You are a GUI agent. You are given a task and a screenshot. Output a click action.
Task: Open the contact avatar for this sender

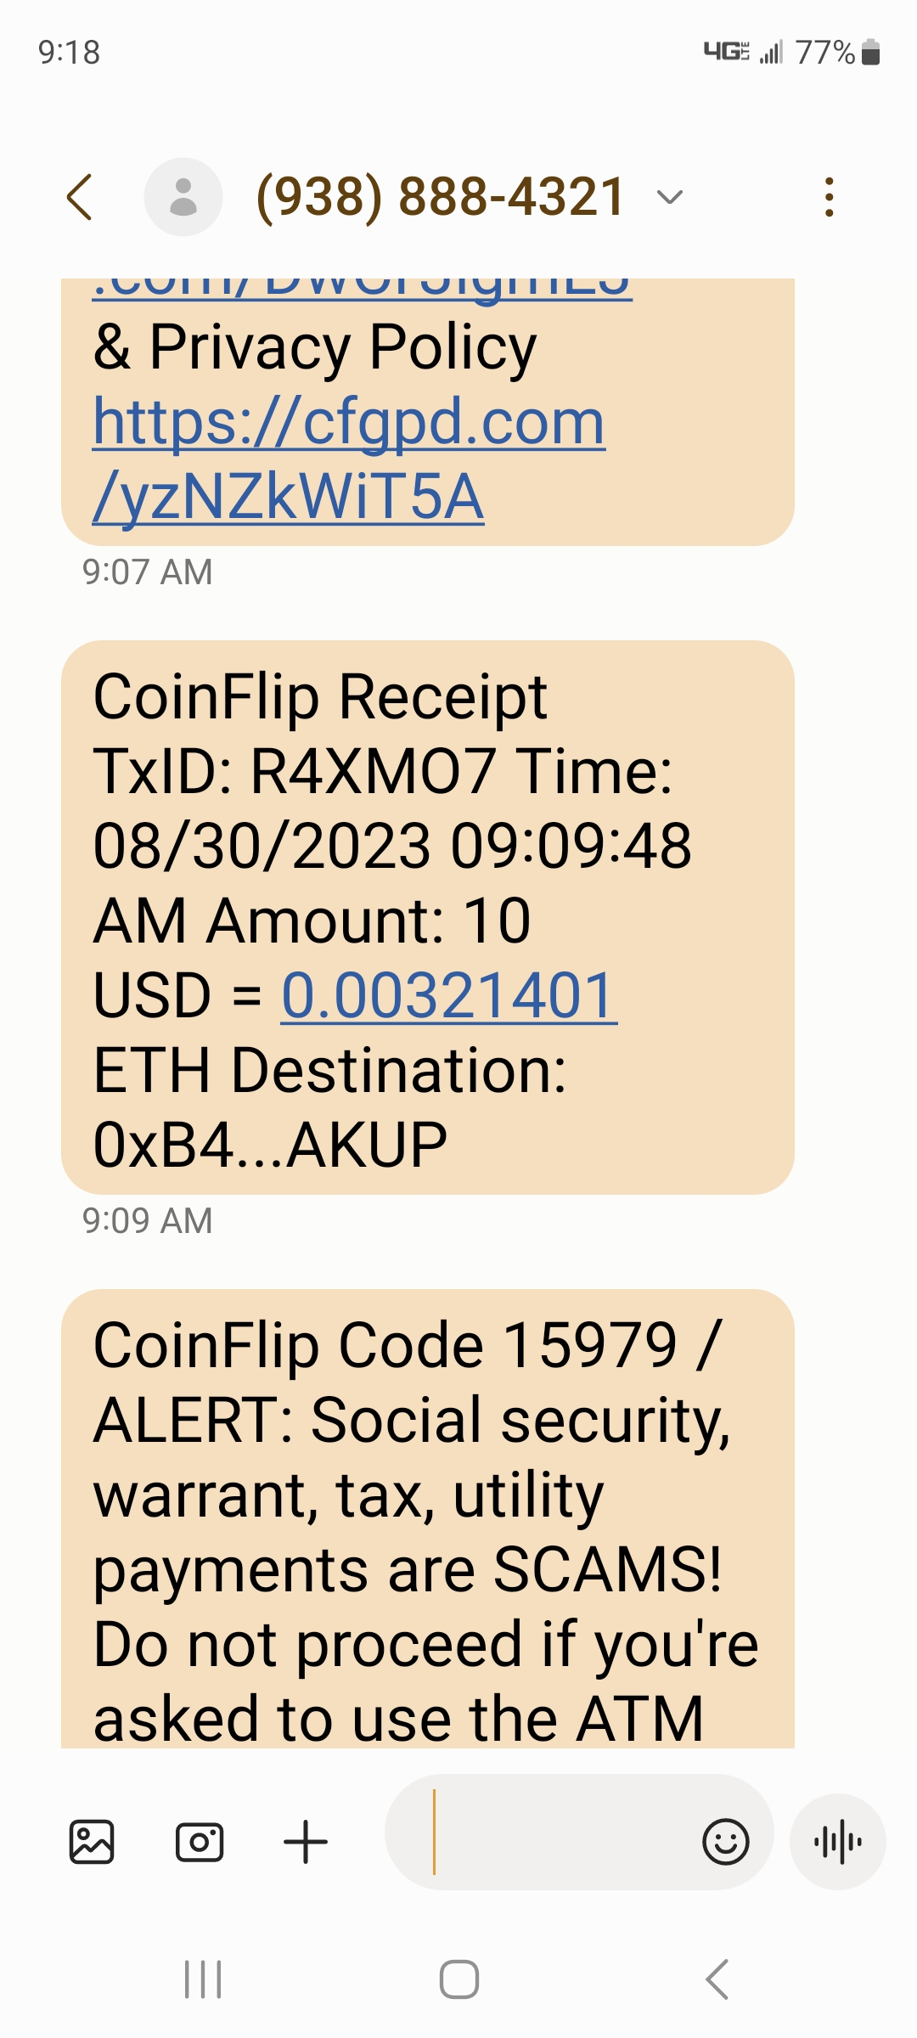(x=183, y=197)
